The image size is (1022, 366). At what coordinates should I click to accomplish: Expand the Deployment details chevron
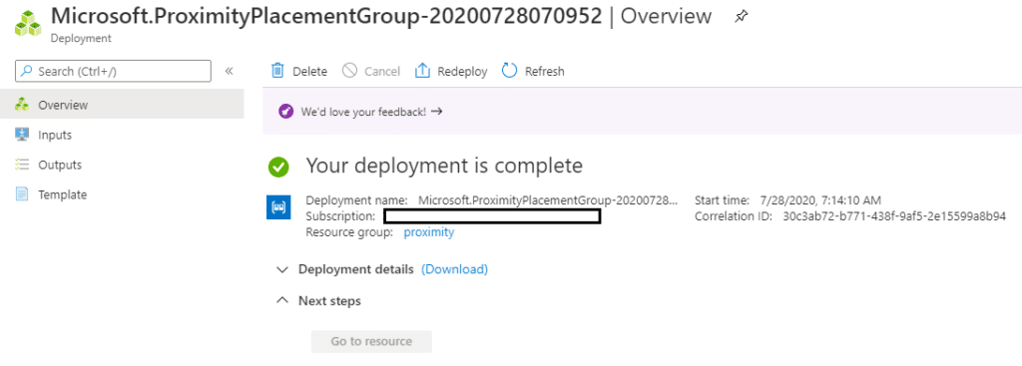[x=282, y=269]
